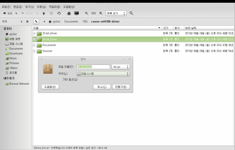235x150 pixels.
Task: Expand the 64-bit_Driver folder row
Action: point(34,39)
